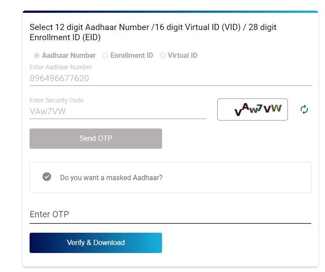Screen dimensions: 325x272
Task: Tick the masked Aadhaar checkmark circle
Action: (x=47, y=177)
